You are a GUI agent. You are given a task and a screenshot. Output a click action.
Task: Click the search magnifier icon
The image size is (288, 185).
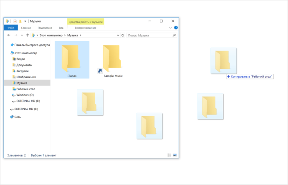pos(174,35)
